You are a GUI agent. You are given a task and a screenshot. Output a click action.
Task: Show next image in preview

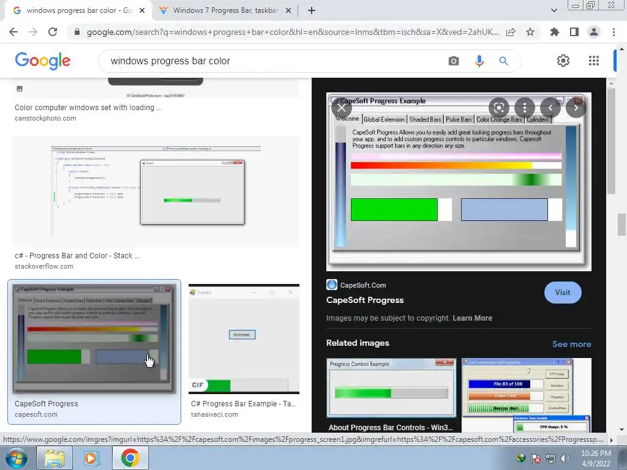[576, 108]
